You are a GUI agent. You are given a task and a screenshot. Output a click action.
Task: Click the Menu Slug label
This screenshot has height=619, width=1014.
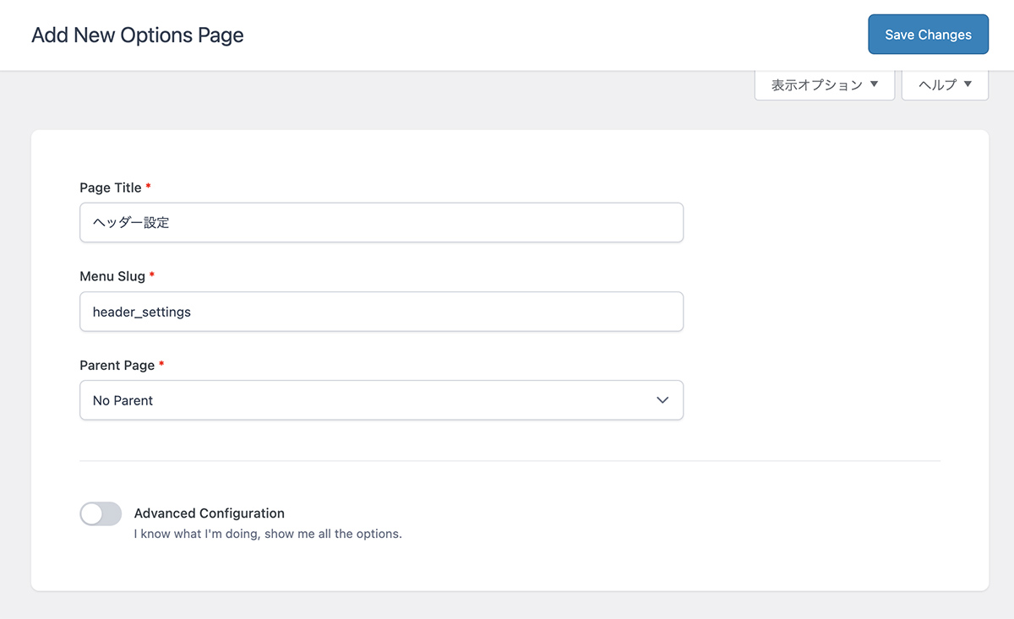[x=112, y=276]
